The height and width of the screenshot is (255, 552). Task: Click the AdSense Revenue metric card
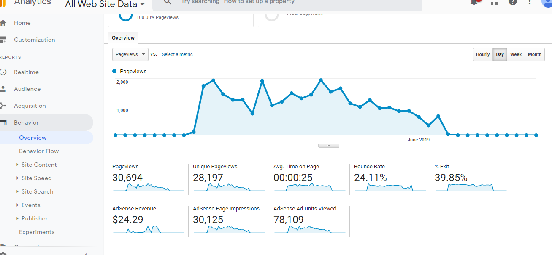coord(148,220)
